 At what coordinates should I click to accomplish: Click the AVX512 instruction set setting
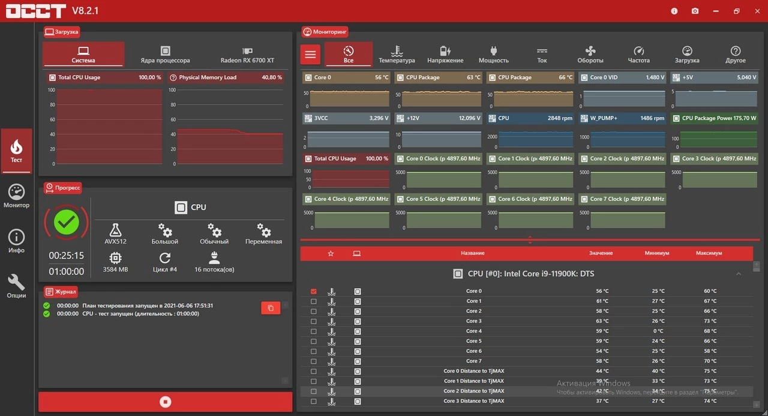pos(115,234)
